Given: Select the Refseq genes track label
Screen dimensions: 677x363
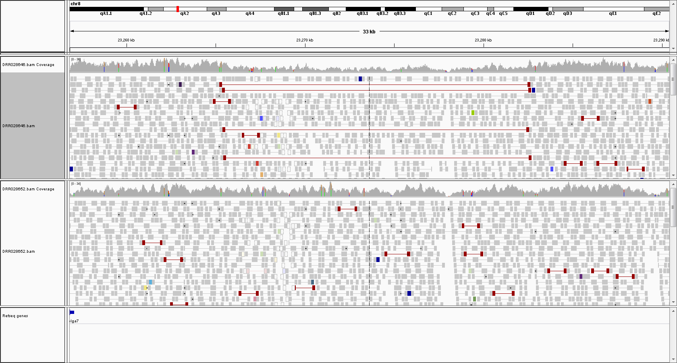Looking at the screenshot, I should (x=15, y=316).
